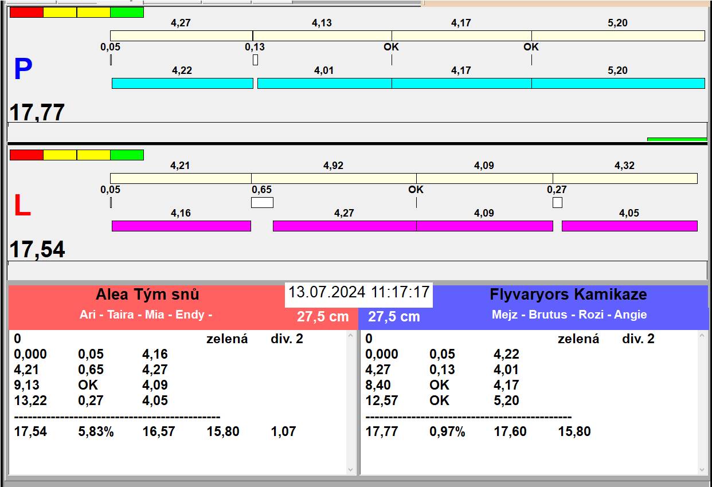
Task: Click the Alea Tým snů team name header
Action: pyautogui.click(x=147, y=294)
